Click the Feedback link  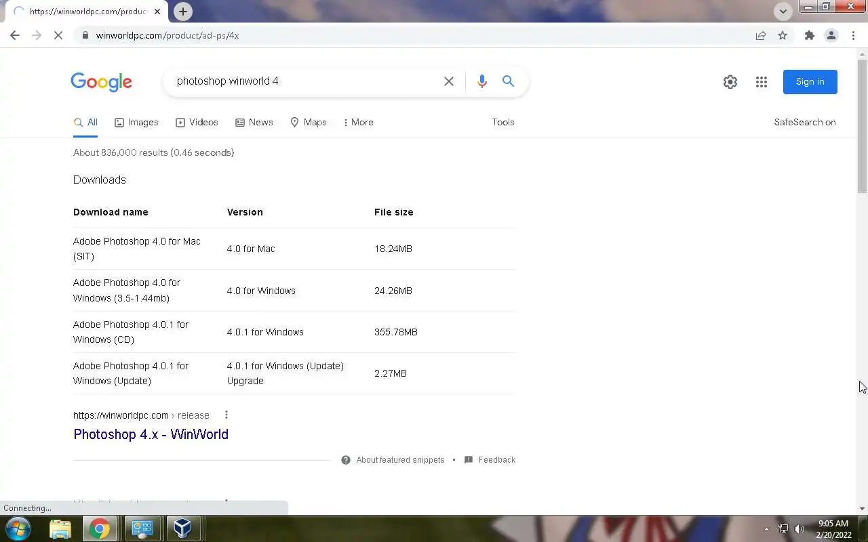coord(490,460)
